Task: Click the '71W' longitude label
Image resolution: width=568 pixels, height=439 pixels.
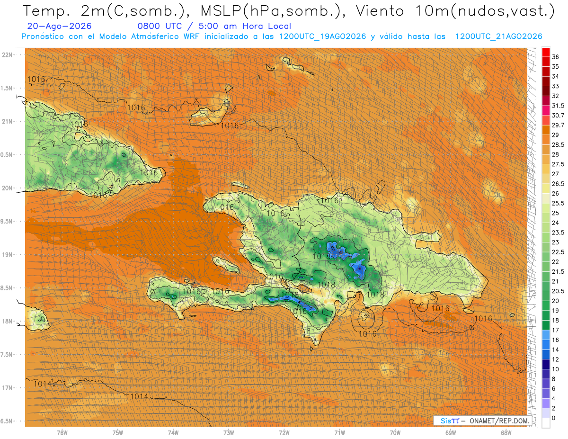Action: point(339,432)
